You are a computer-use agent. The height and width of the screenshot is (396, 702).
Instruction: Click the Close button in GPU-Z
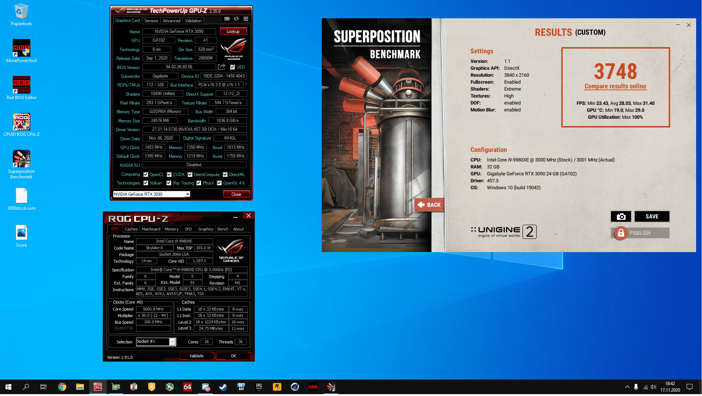[x=236, y=194]
